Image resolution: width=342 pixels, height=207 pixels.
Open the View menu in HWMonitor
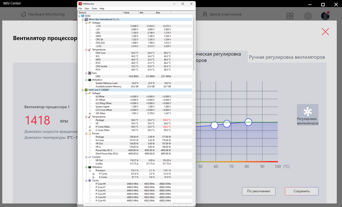[x=87, y=9]
